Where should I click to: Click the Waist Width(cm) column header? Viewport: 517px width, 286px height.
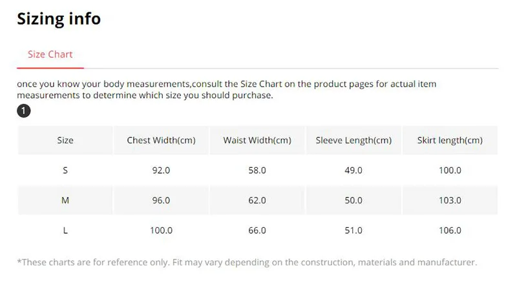[257, 140]
